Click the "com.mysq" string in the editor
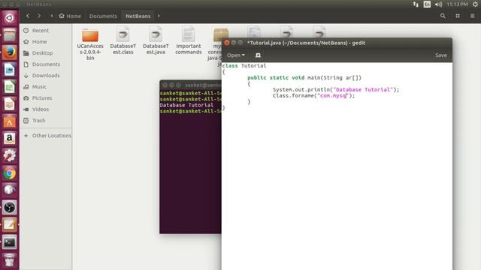 click(x=333, y=96)
